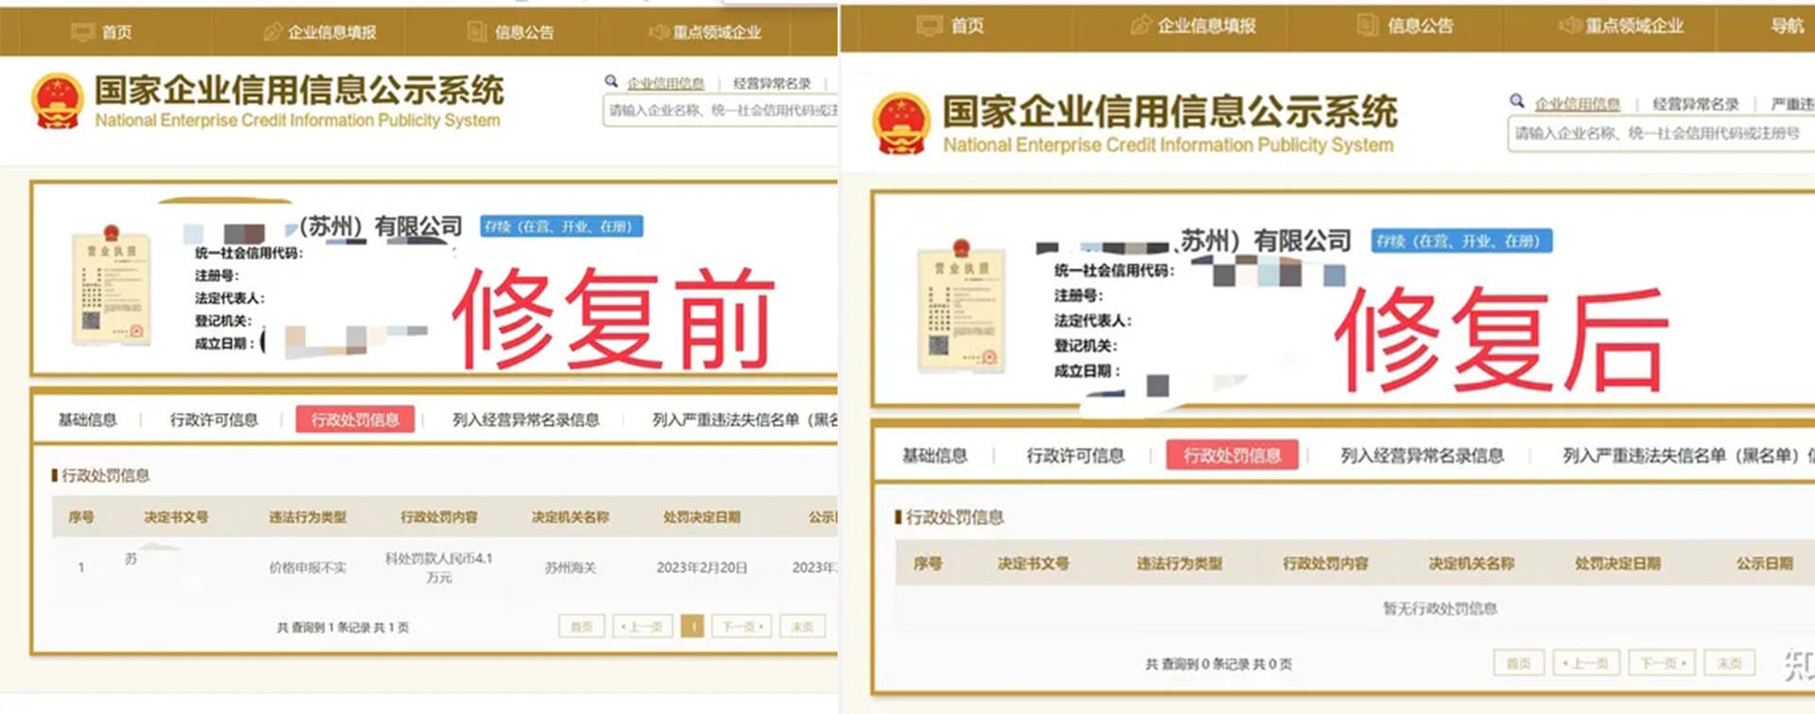Open 首页 in the right screenshot navigation
Viewport: 1815px width, 714px height.
click(967, 25)
